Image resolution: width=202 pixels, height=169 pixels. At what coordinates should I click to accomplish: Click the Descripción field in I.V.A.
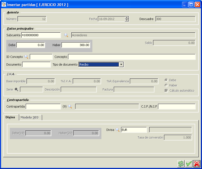(78, 89)
